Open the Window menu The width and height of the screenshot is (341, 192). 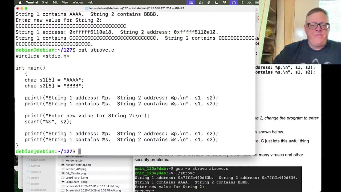coord(78,2)
